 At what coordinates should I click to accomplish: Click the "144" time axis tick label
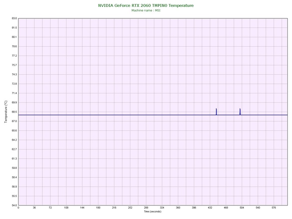[82, 208]
